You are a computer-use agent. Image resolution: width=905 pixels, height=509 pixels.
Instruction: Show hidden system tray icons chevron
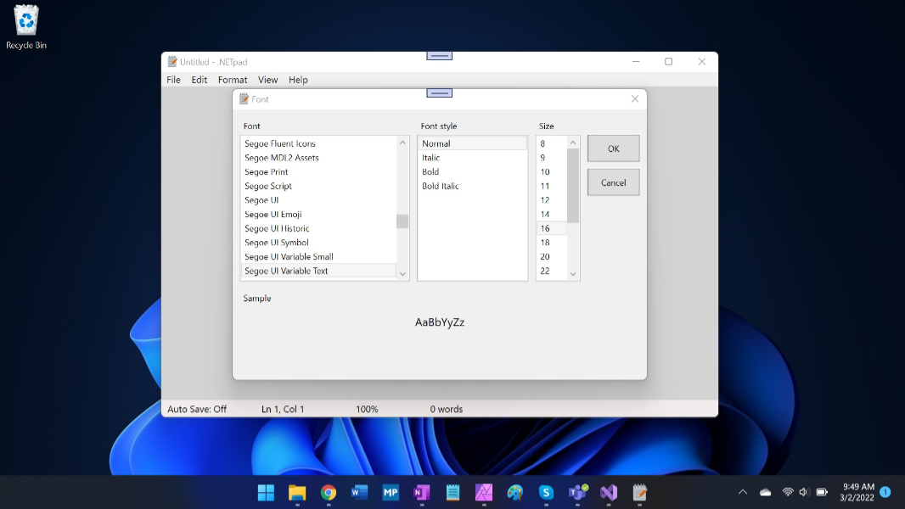[743, 492]
